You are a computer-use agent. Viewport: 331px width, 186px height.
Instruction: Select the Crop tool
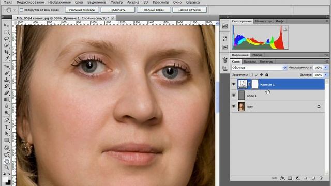7,52
